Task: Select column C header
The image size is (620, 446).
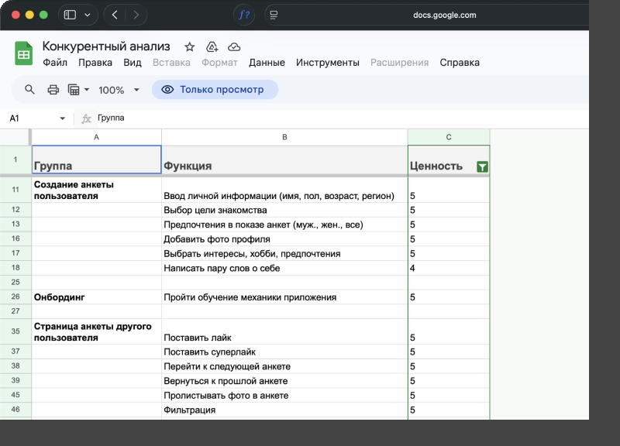Action: pyautogui.click(x=449, y=137)
